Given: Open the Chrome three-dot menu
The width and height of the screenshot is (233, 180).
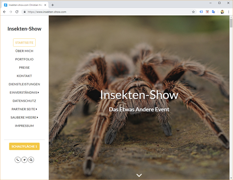Looking at the screenshot, I should (x=229, y=12).
